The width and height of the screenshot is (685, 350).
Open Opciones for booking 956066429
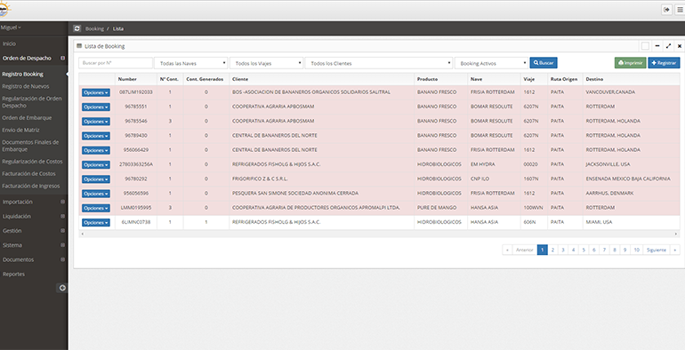pos(96,150)
